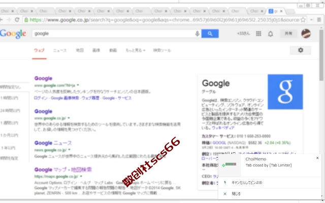This screenshot has height=203, width=325.
Task: Choose the 期間を指定 custom range option
Action: pos(9,158)
